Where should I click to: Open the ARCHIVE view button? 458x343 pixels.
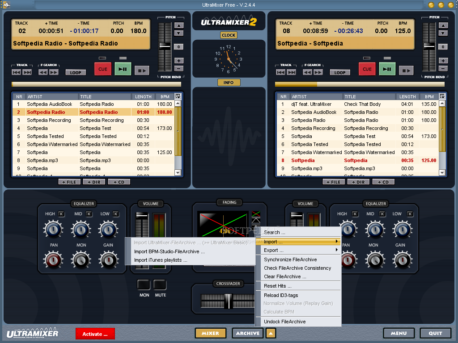(x=248, y=333)
